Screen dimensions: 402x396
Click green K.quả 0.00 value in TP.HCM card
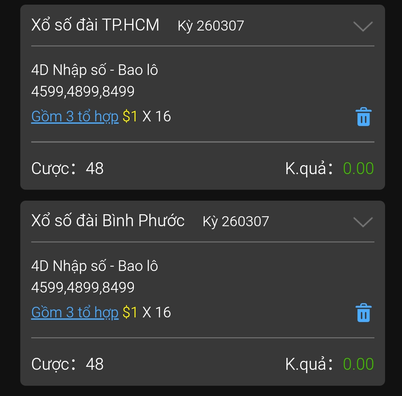pyautogui.click(x=358, y=168)
